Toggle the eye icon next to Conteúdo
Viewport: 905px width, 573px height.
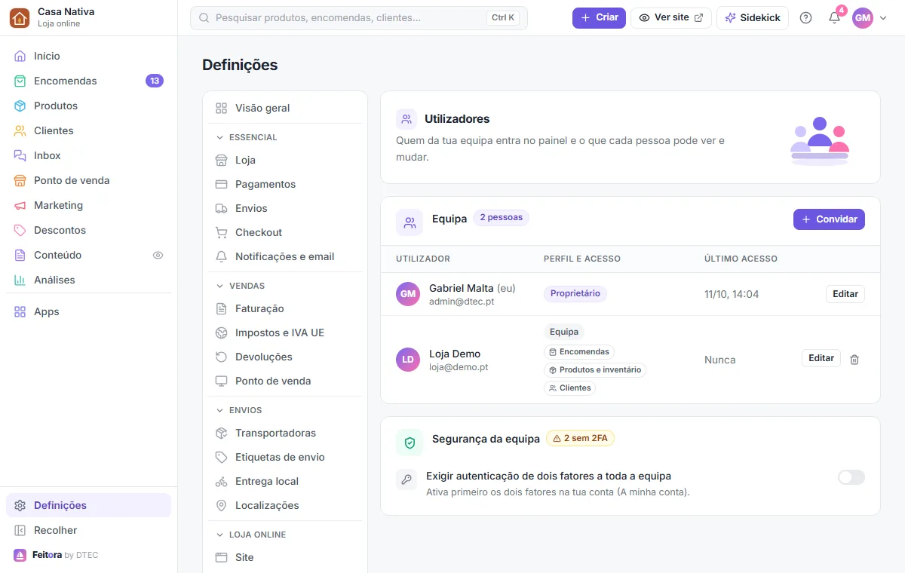(x=158, y=255)
